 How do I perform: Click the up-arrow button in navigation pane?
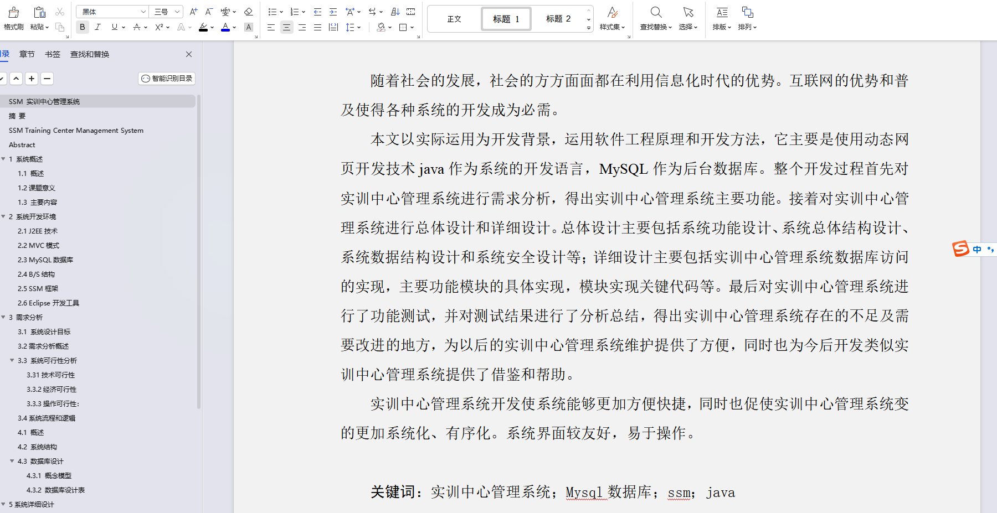click(16, 79)
